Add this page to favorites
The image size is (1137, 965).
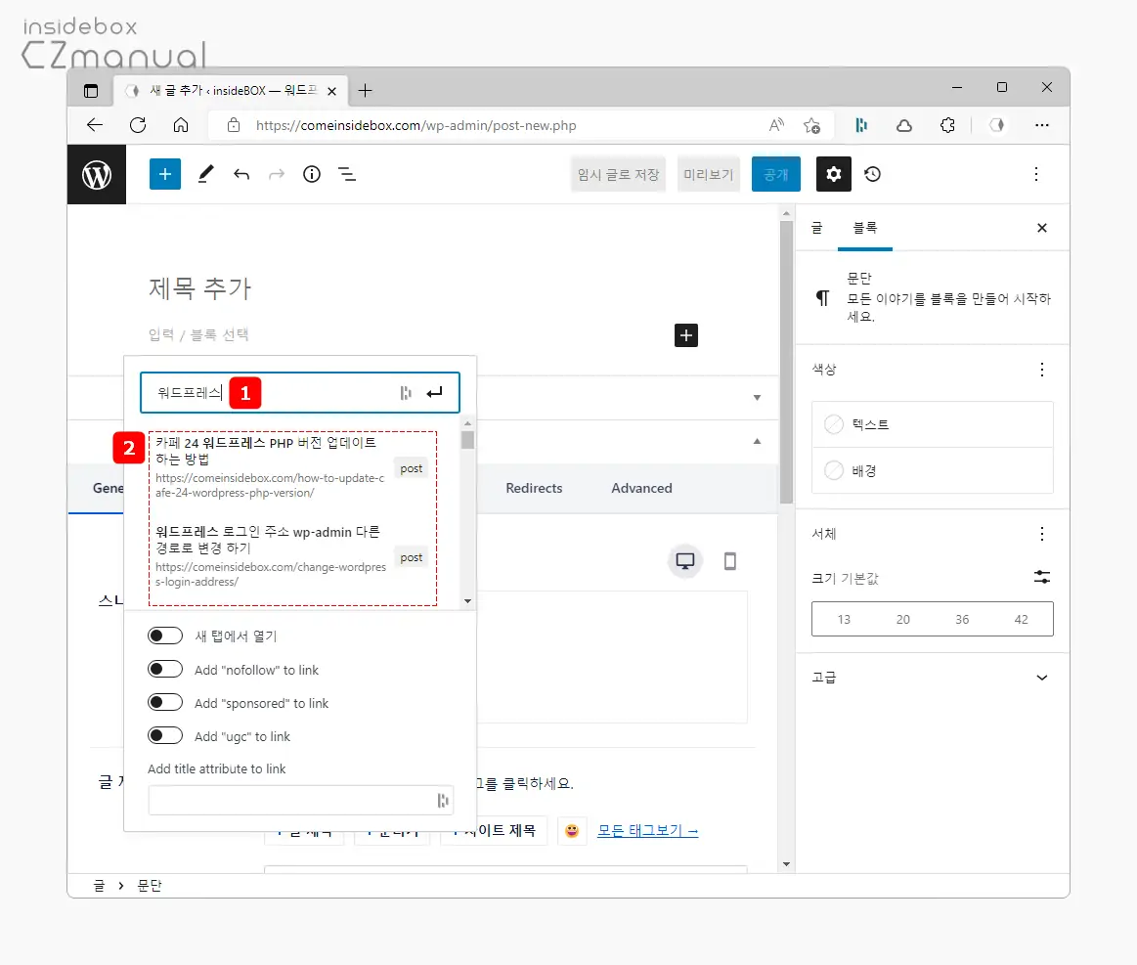[x=811, y=125]
